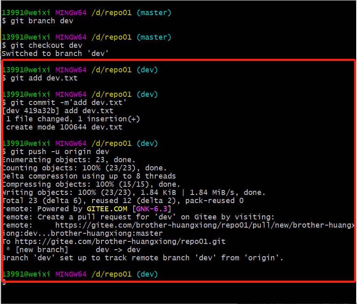357x304 pixels.
Task: Click 'Delta compression using up to 8 threads'
Action: 89,176
